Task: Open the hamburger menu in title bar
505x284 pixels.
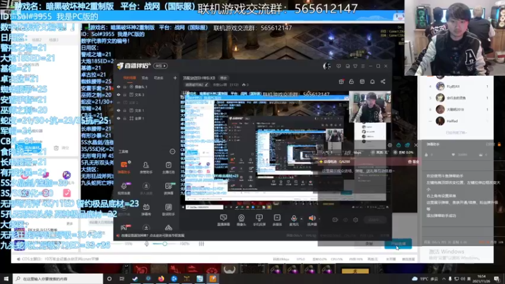Action: click(x=363, y=66)
